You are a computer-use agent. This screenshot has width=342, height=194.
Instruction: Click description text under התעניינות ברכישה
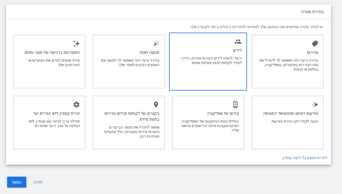(x=54, y=63)
